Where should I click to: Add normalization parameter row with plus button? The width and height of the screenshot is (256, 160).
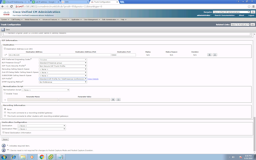tap(113, 100)
